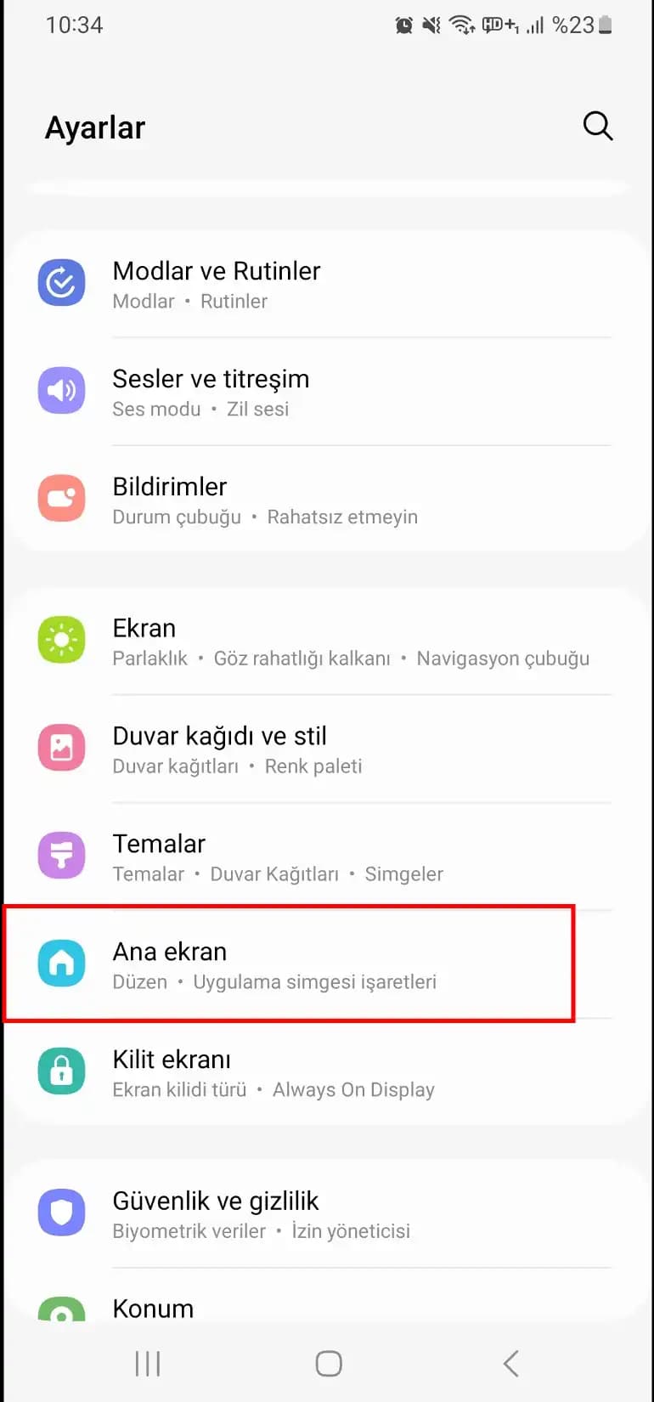654x1402 pixels.
Task: Tap the search magnifier icon
Action: coord(598,127)
